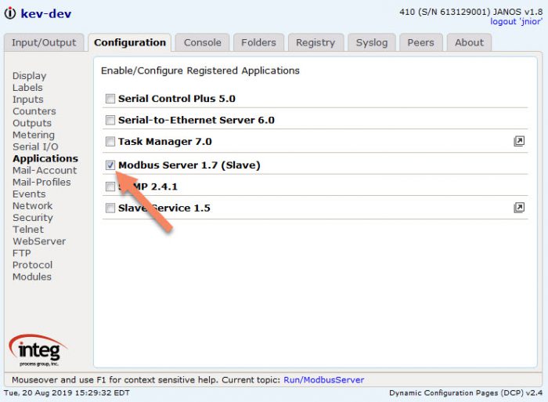The width and height of the screenshot is (548, 402).
Task: Log out via logout 'jnior' link
Action: (x=516, y=21)
